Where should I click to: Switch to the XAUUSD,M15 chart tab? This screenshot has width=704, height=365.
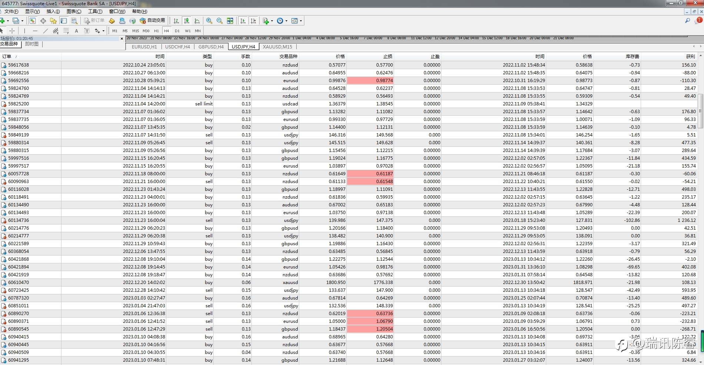click(x=277, y=47)
